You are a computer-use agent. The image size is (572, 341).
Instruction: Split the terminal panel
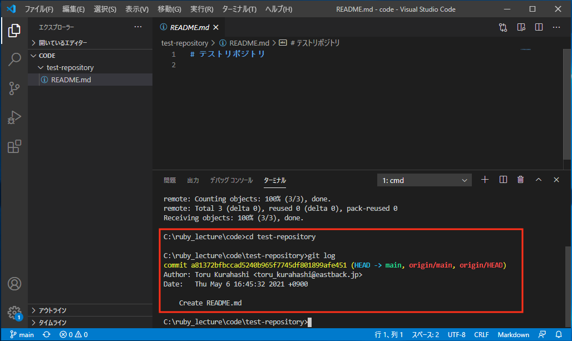tap(503, 180)
